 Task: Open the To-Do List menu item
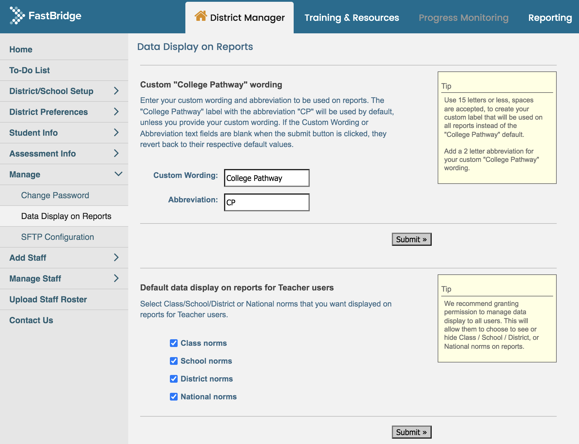(x=64, y=70)
